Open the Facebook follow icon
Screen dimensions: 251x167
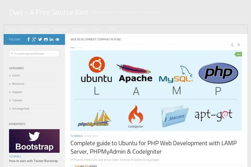click(x=28, y=39)
